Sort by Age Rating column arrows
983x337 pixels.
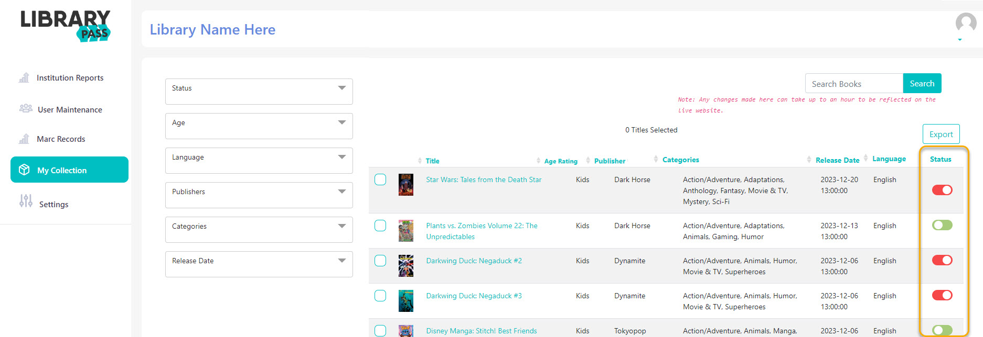[538, 161]
